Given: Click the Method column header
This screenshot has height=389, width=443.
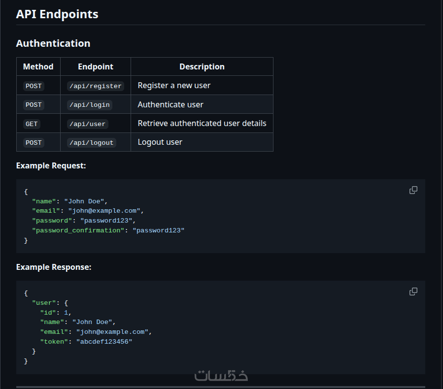Looking at the screenshot, I should coord(38,66).
